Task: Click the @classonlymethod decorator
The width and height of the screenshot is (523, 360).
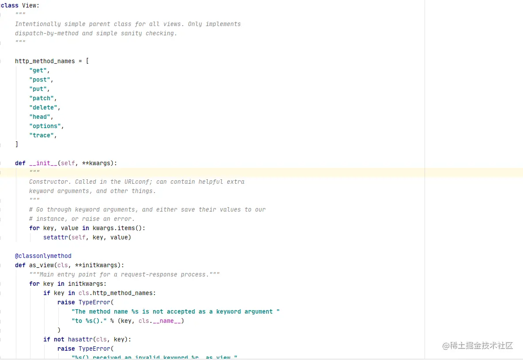Action: coord(43,256)
